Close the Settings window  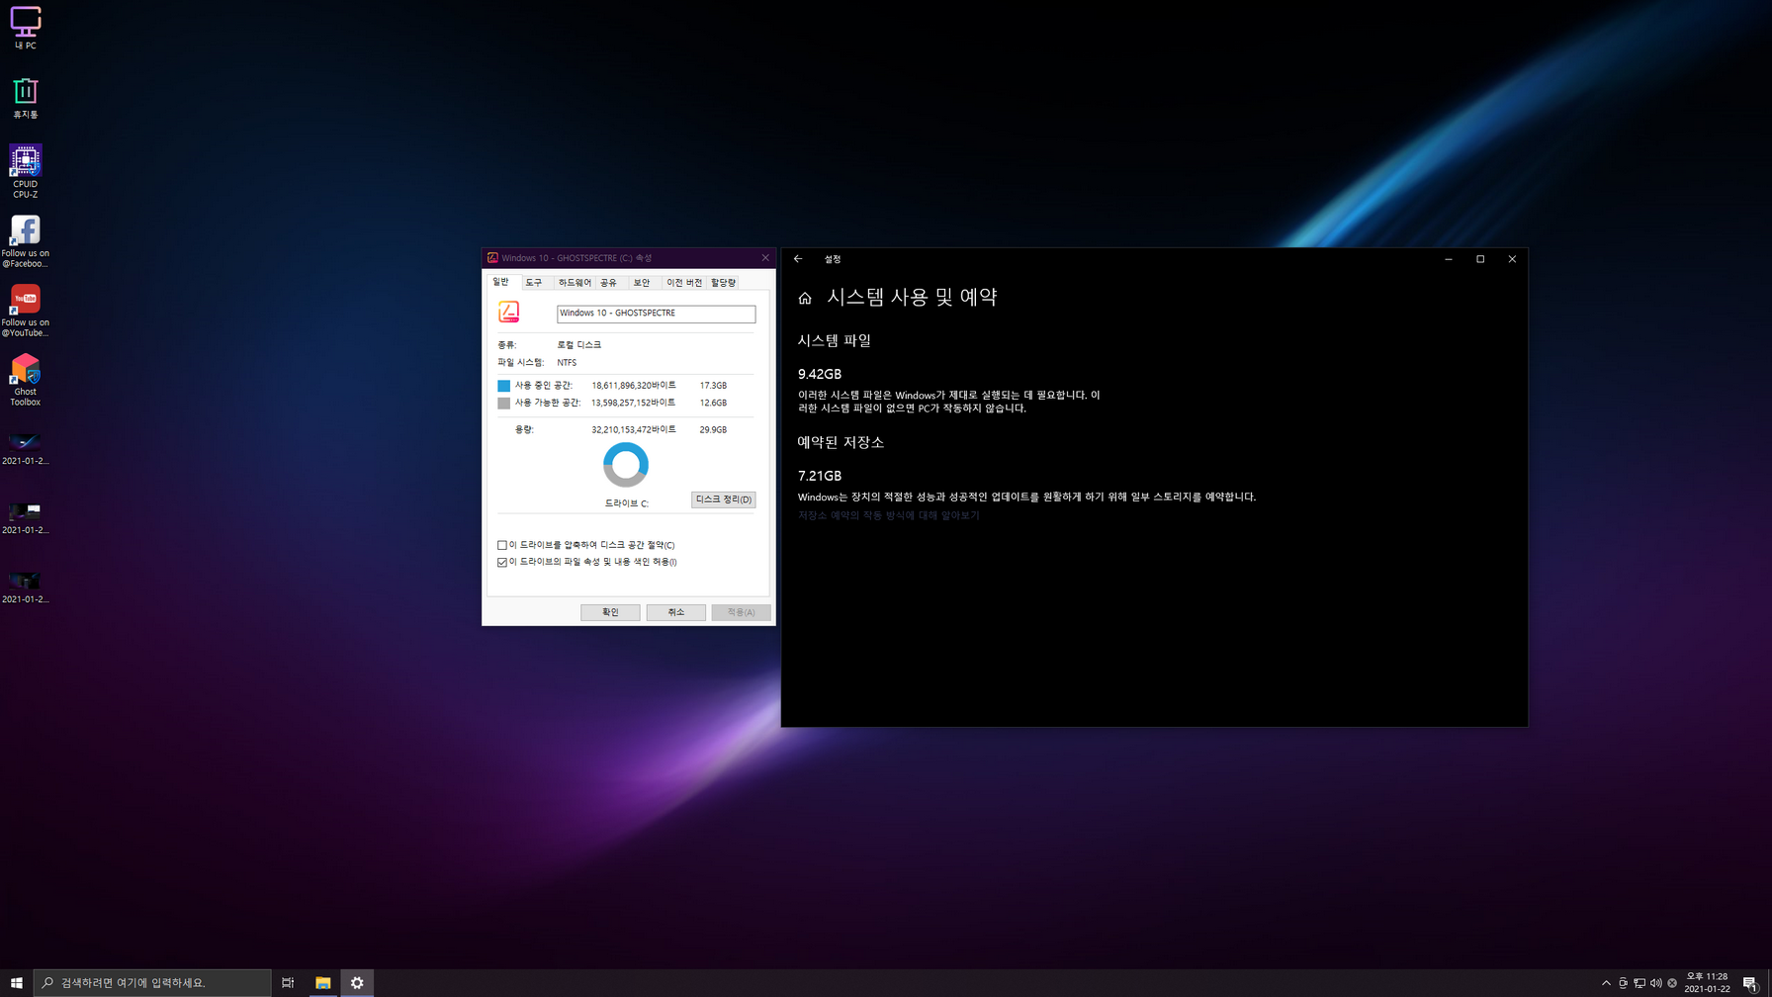tap(1512, 259)
